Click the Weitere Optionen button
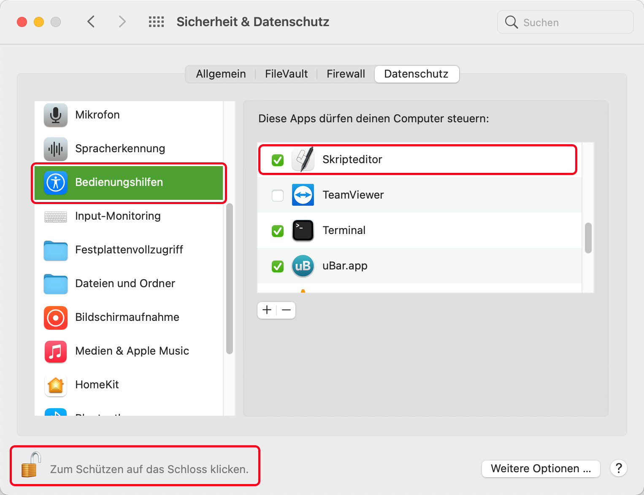This screenshot has width=644, height=495. pos(541,468)
